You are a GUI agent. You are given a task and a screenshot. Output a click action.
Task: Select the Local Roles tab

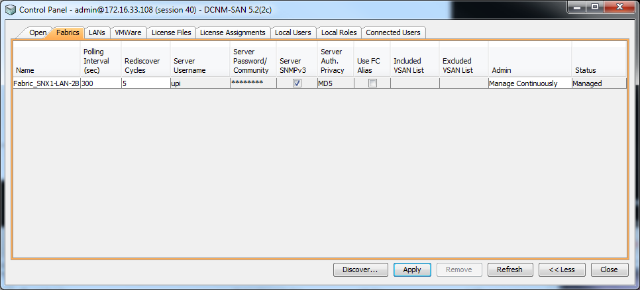click(339, 32)
